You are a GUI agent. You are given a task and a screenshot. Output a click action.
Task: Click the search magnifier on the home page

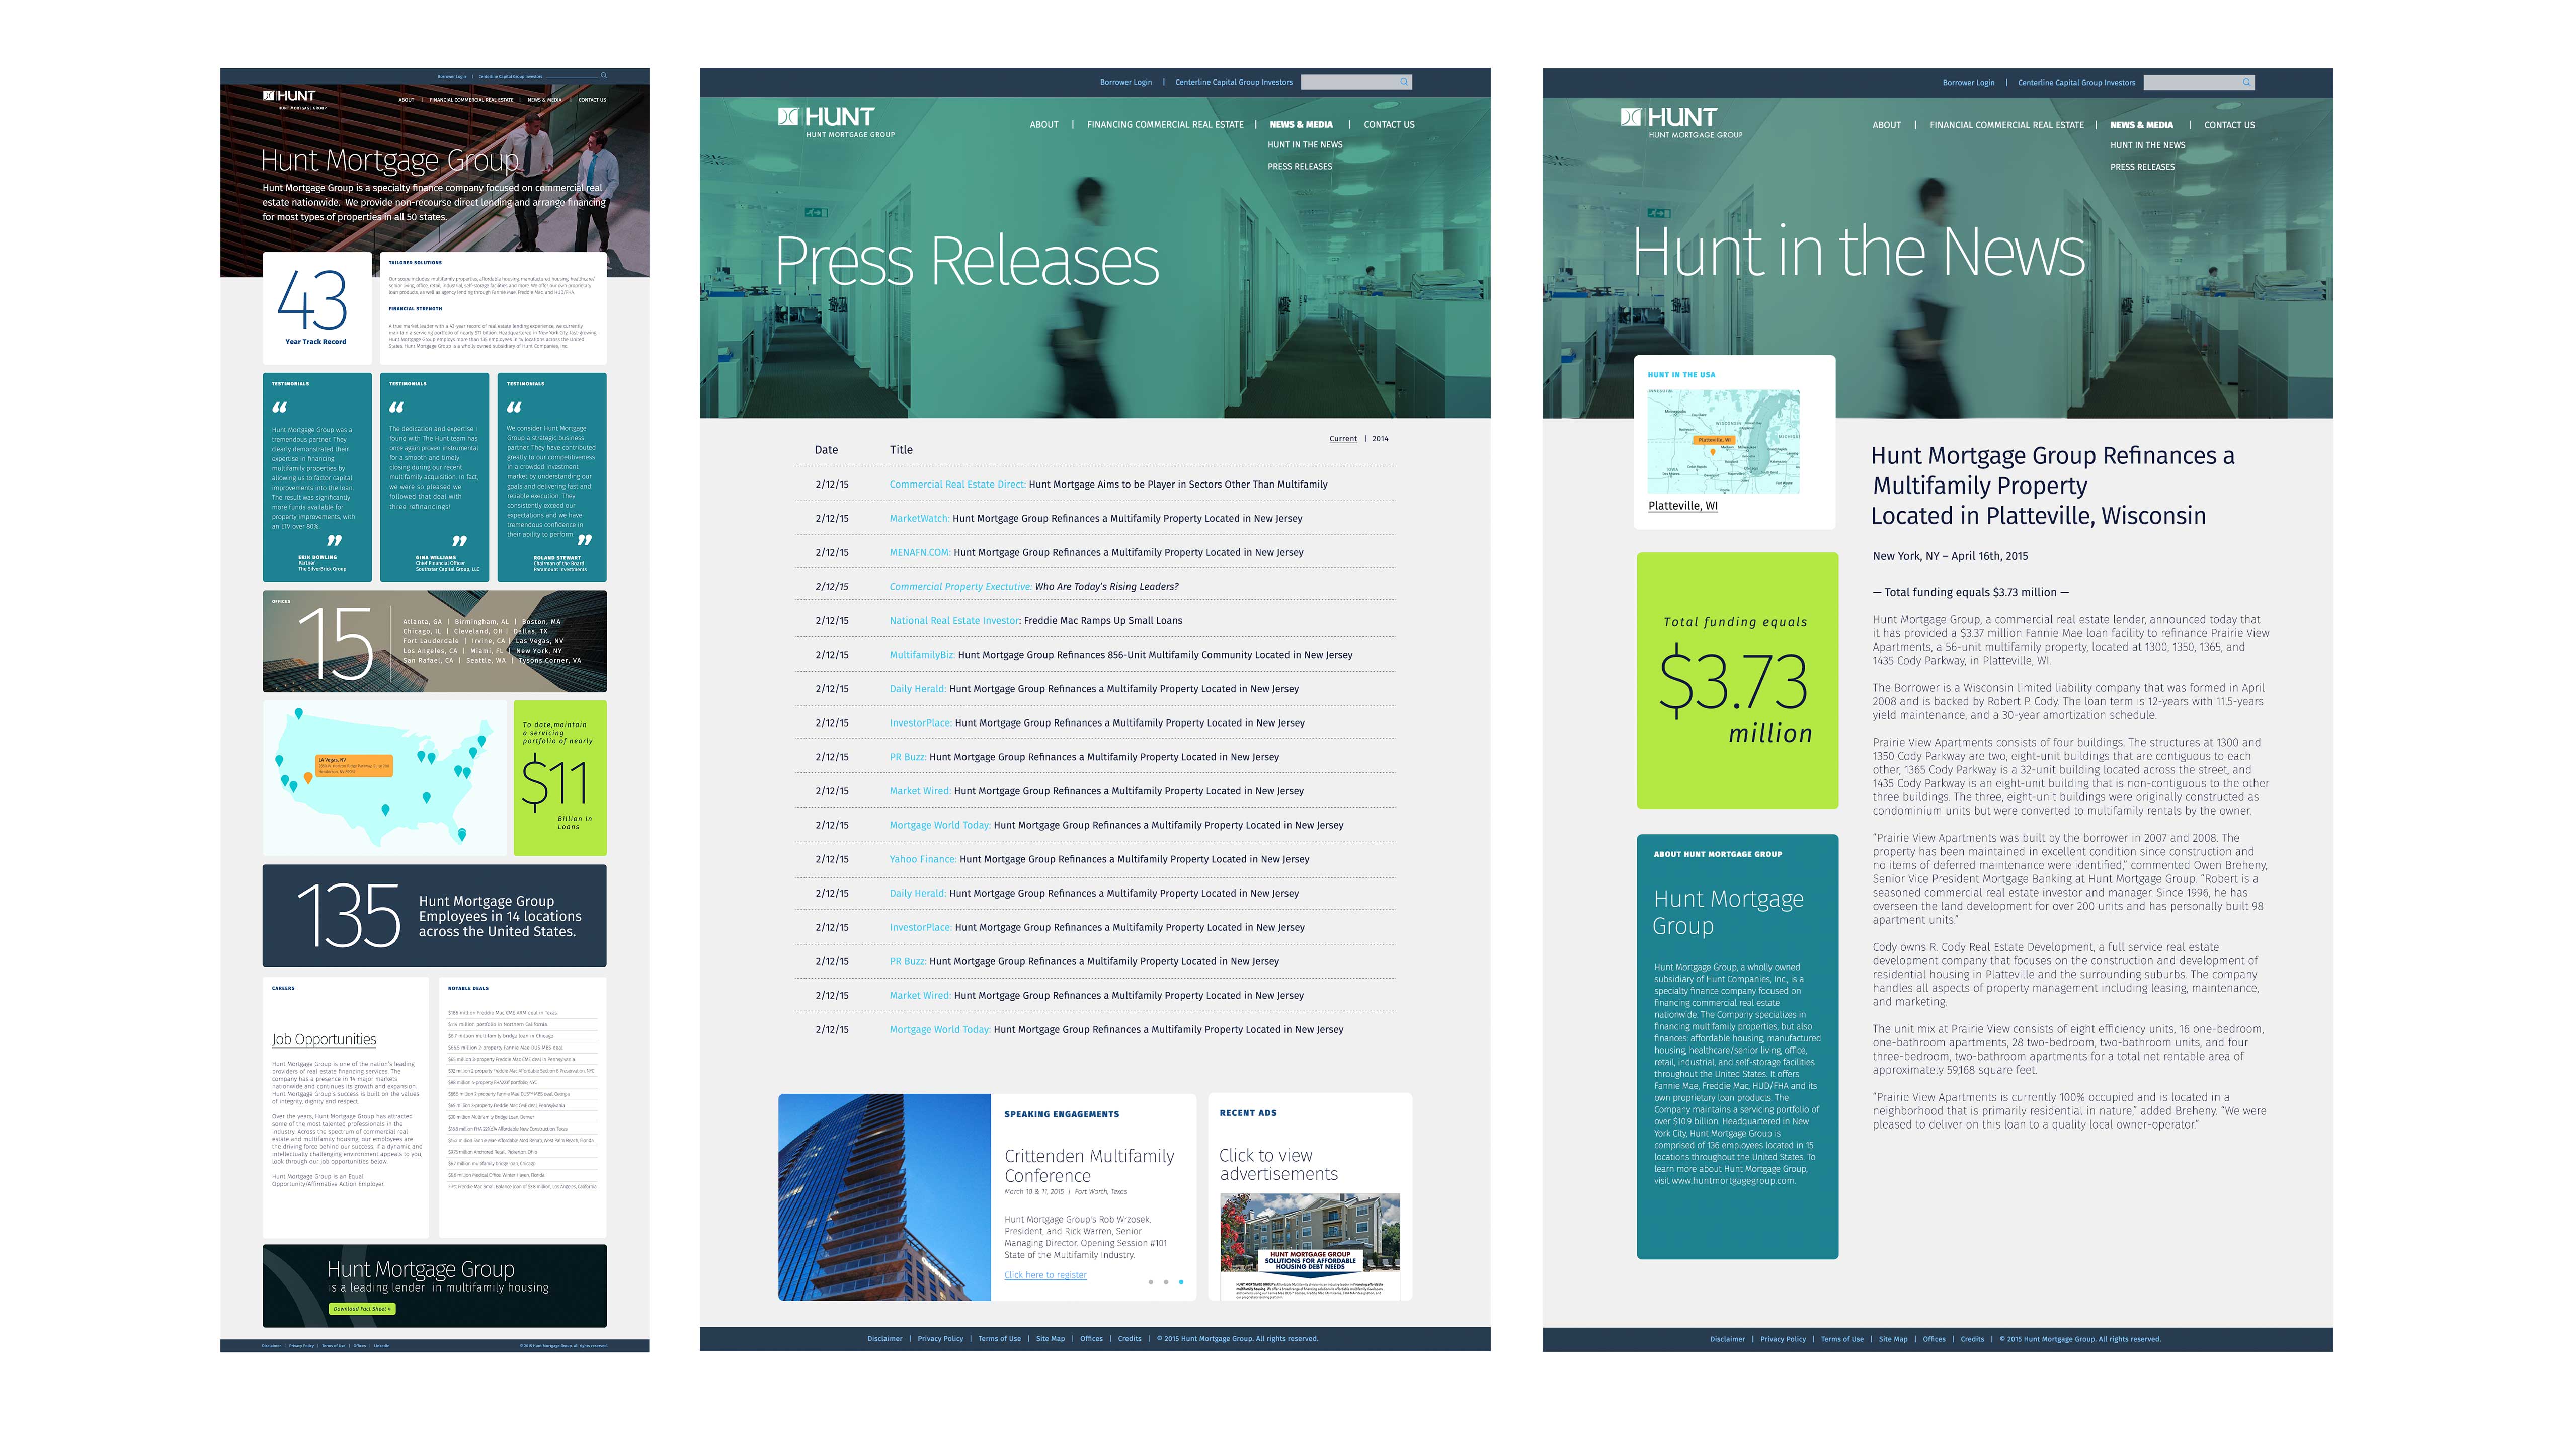click(604, 76)
